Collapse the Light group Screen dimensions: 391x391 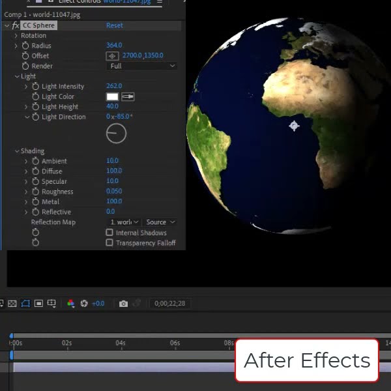[17, 76]
